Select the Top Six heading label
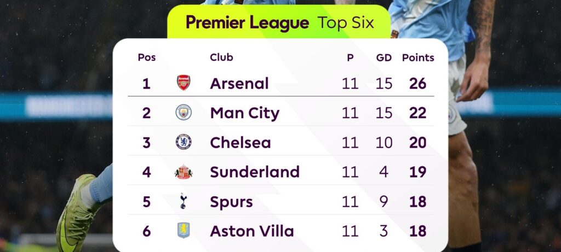 click(x=346, y=23)
